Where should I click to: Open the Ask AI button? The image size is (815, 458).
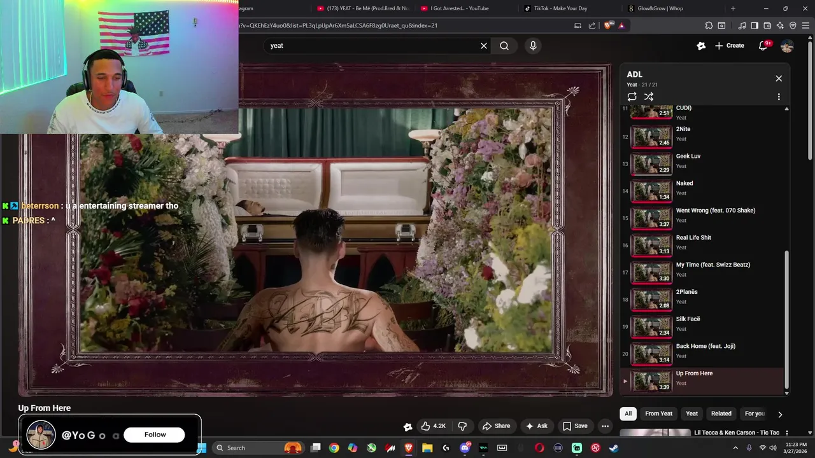[x=536, y=426]
